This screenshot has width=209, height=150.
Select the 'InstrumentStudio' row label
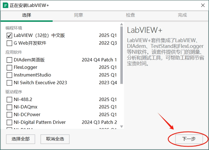tap(32, 75)
